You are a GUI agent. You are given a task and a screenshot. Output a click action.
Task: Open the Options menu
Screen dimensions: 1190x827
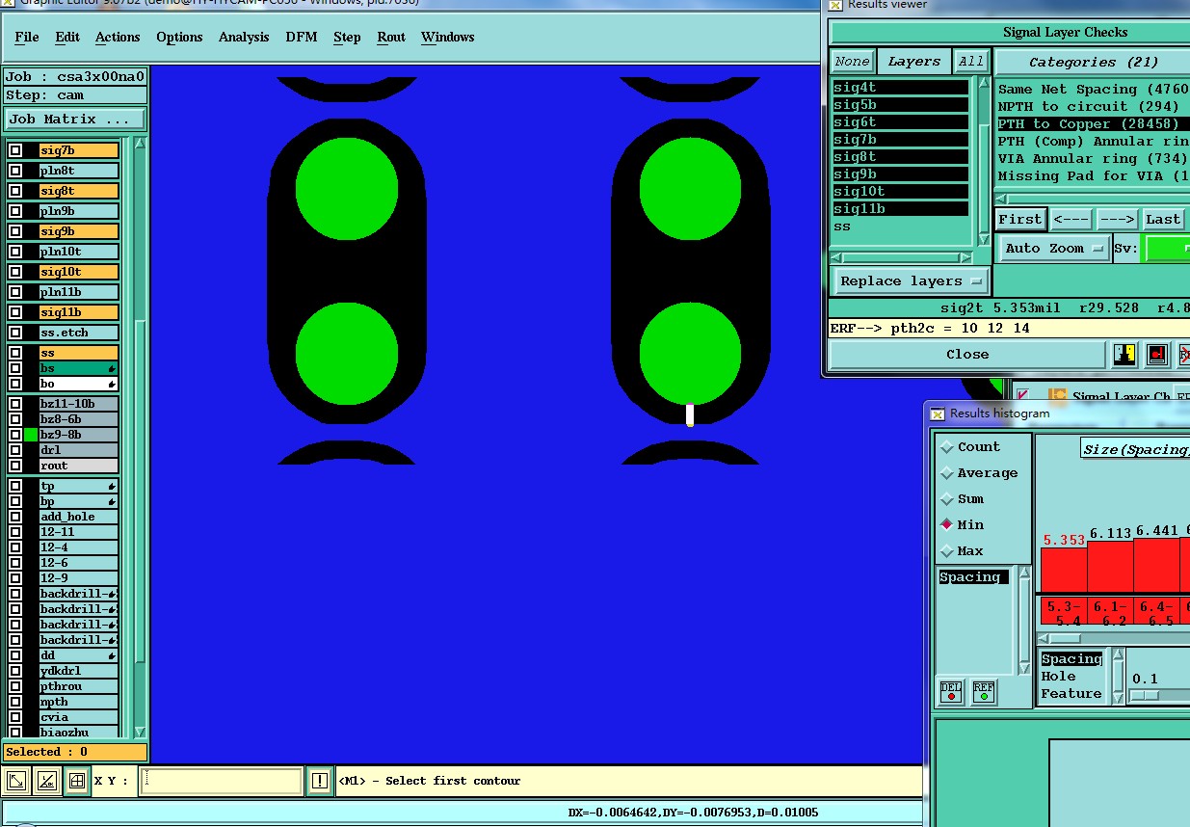tap(179, 38)
